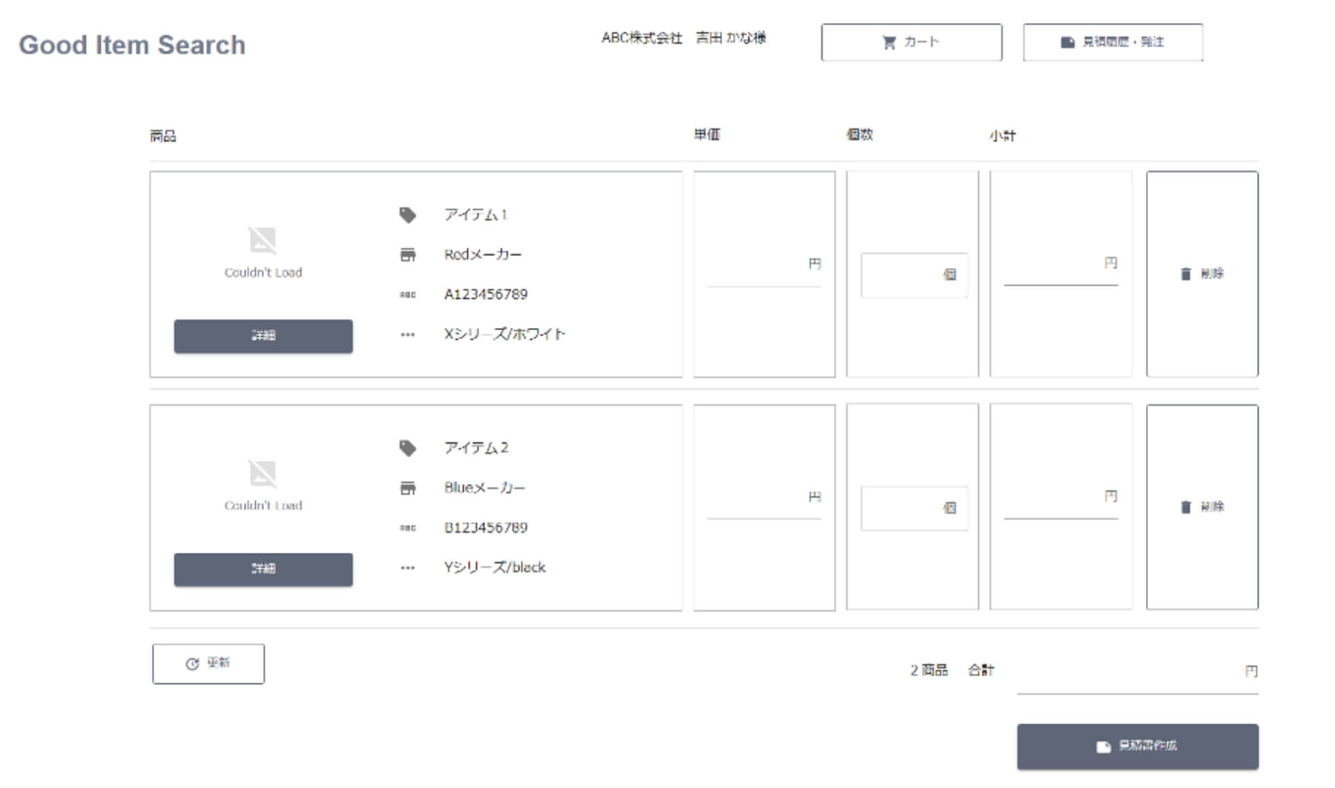Click the store icon beside Redメーカー
This screenshot has height=788, width=1335.
click(407, 255)
